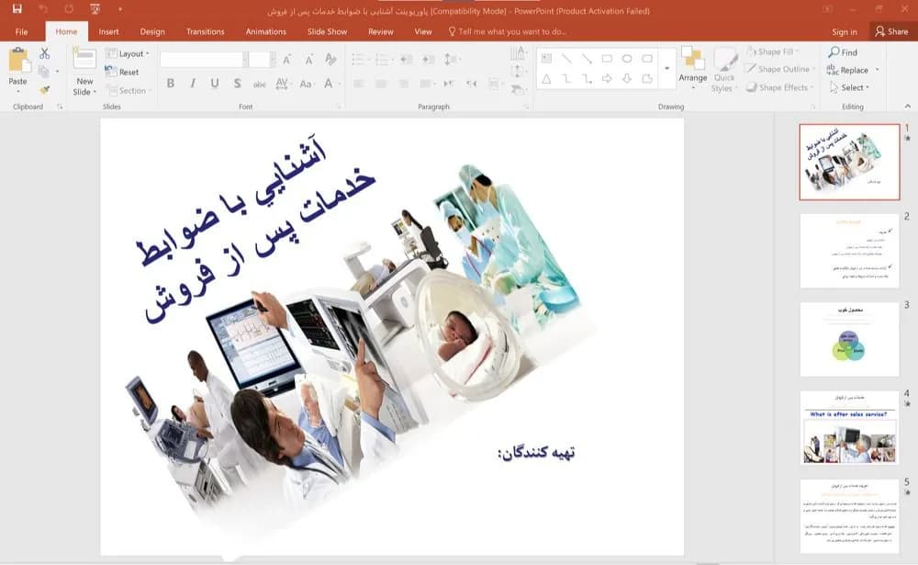918x565 pixels.
Task: Select the Oval shape in gallery
Action: 627,58
